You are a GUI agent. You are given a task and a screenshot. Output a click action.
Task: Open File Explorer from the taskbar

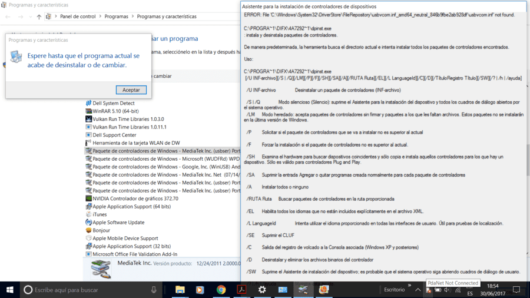180,290
